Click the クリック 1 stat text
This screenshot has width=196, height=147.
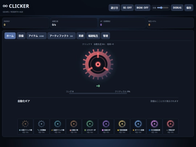[x=87, y=44]
